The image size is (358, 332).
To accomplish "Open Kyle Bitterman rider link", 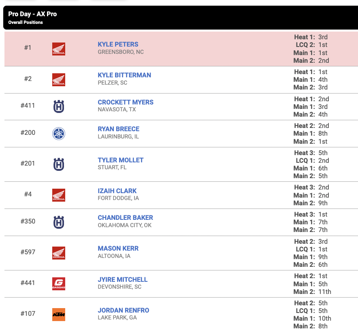I will click(x=124, y=75).
